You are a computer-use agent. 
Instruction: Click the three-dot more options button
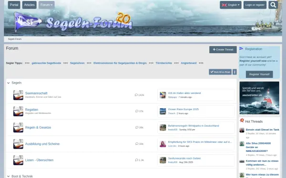tap(235, 72)
